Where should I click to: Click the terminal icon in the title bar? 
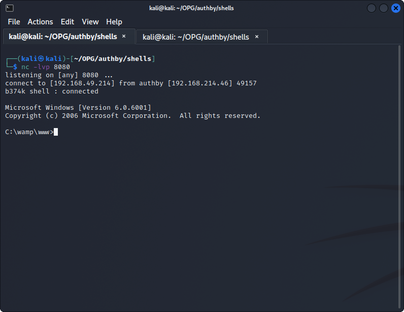[9, 8]
